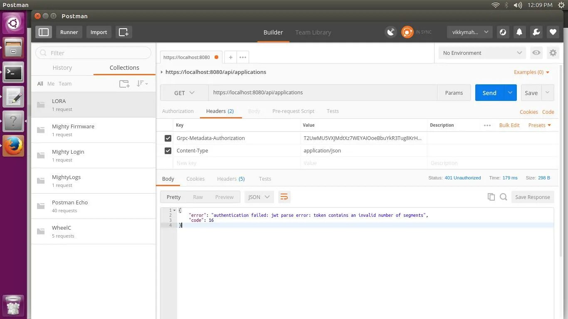Add a new request tab
The image size is (568, 319).
tap(230, 57)
